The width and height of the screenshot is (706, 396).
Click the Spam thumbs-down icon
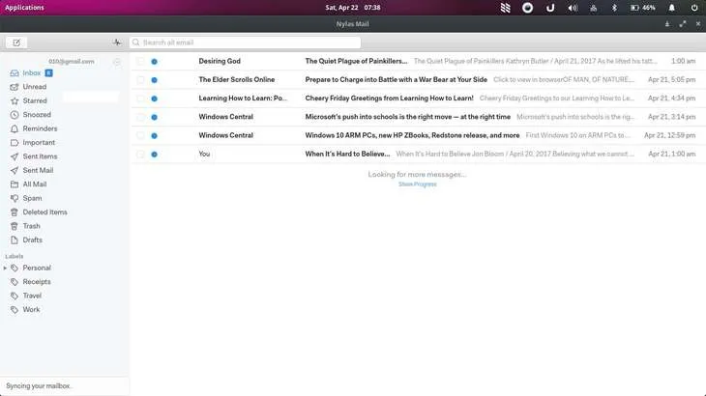[x=15, y=198]
